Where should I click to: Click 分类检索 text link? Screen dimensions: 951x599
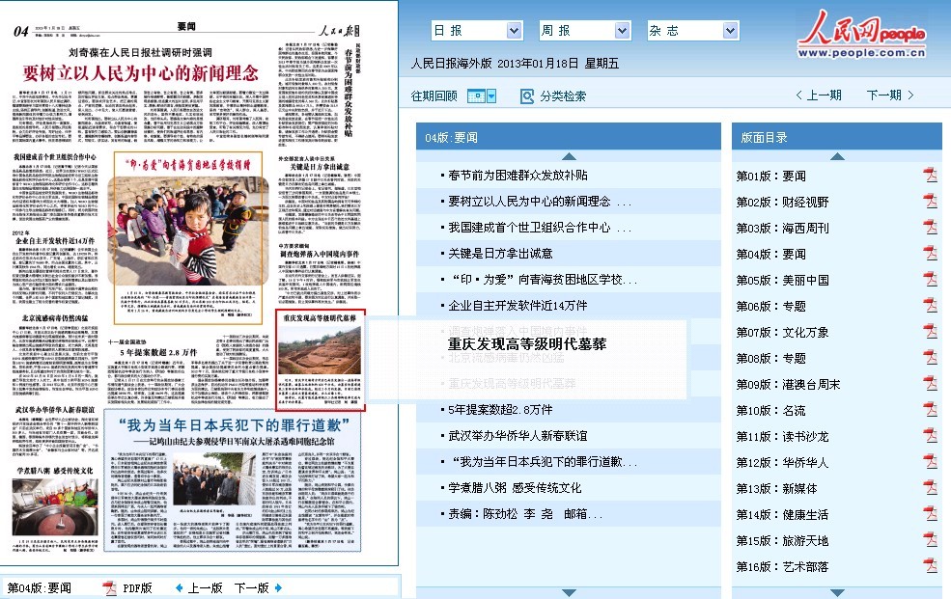(563, 95)
